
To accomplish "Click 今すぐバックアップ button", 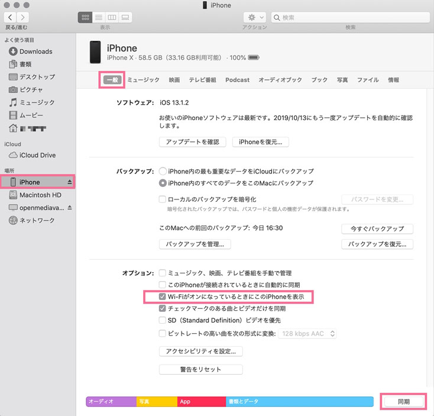I will (377, 229).
